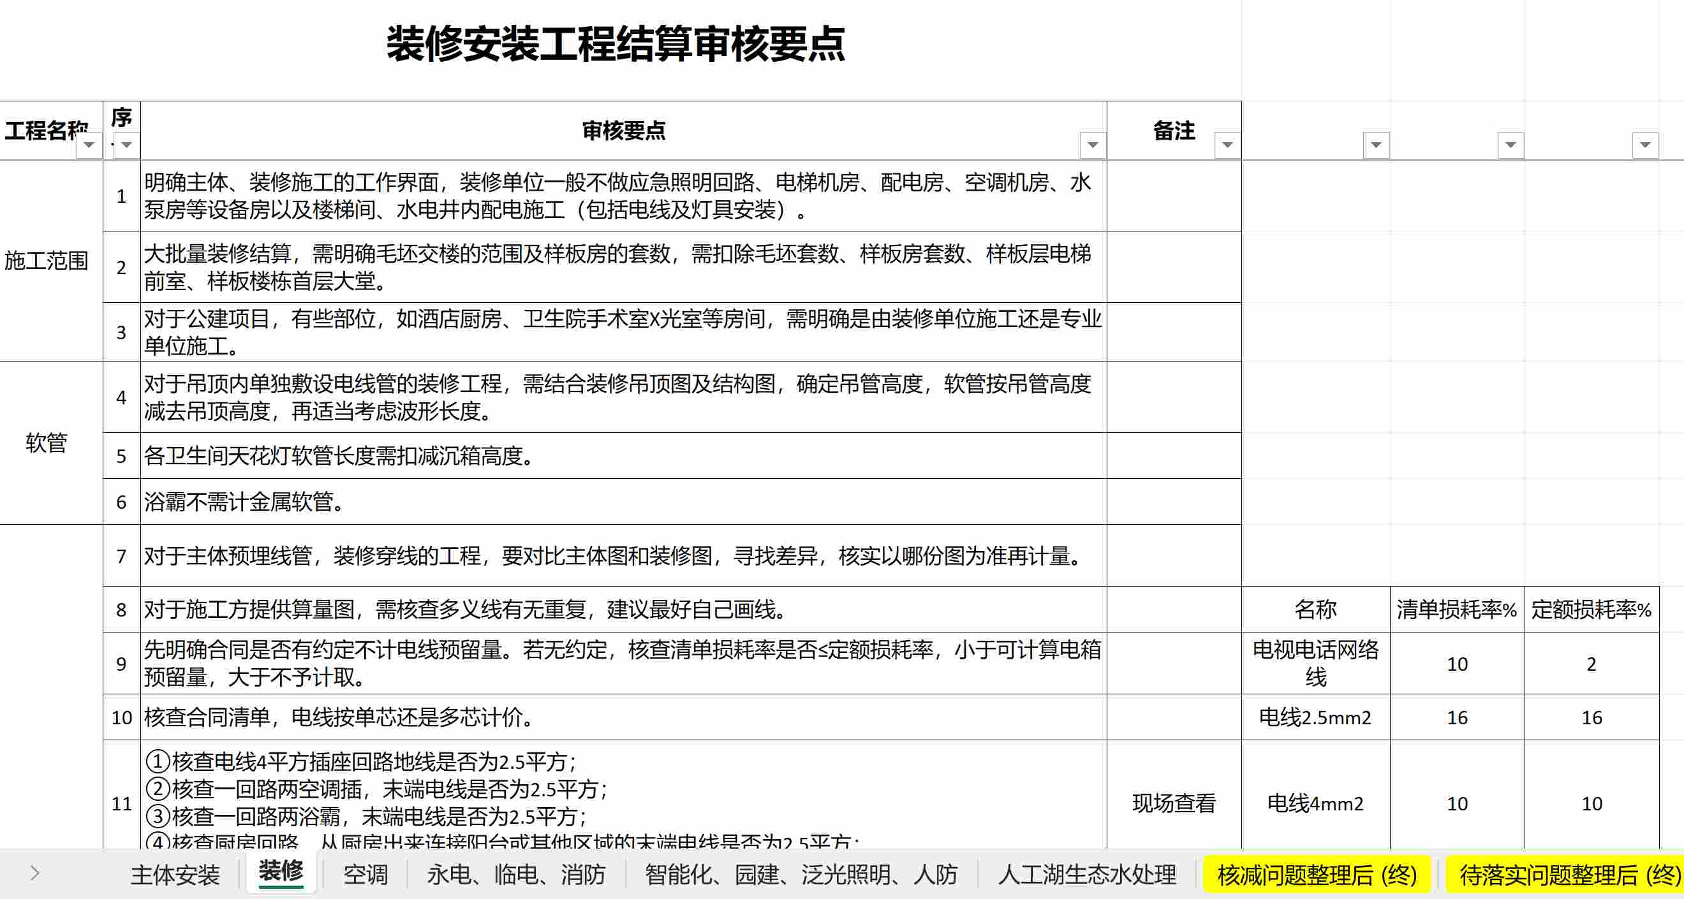
Task: Select 清单损耗率 value 10 for 电线4mm2
Action: tap(1457, 794)
